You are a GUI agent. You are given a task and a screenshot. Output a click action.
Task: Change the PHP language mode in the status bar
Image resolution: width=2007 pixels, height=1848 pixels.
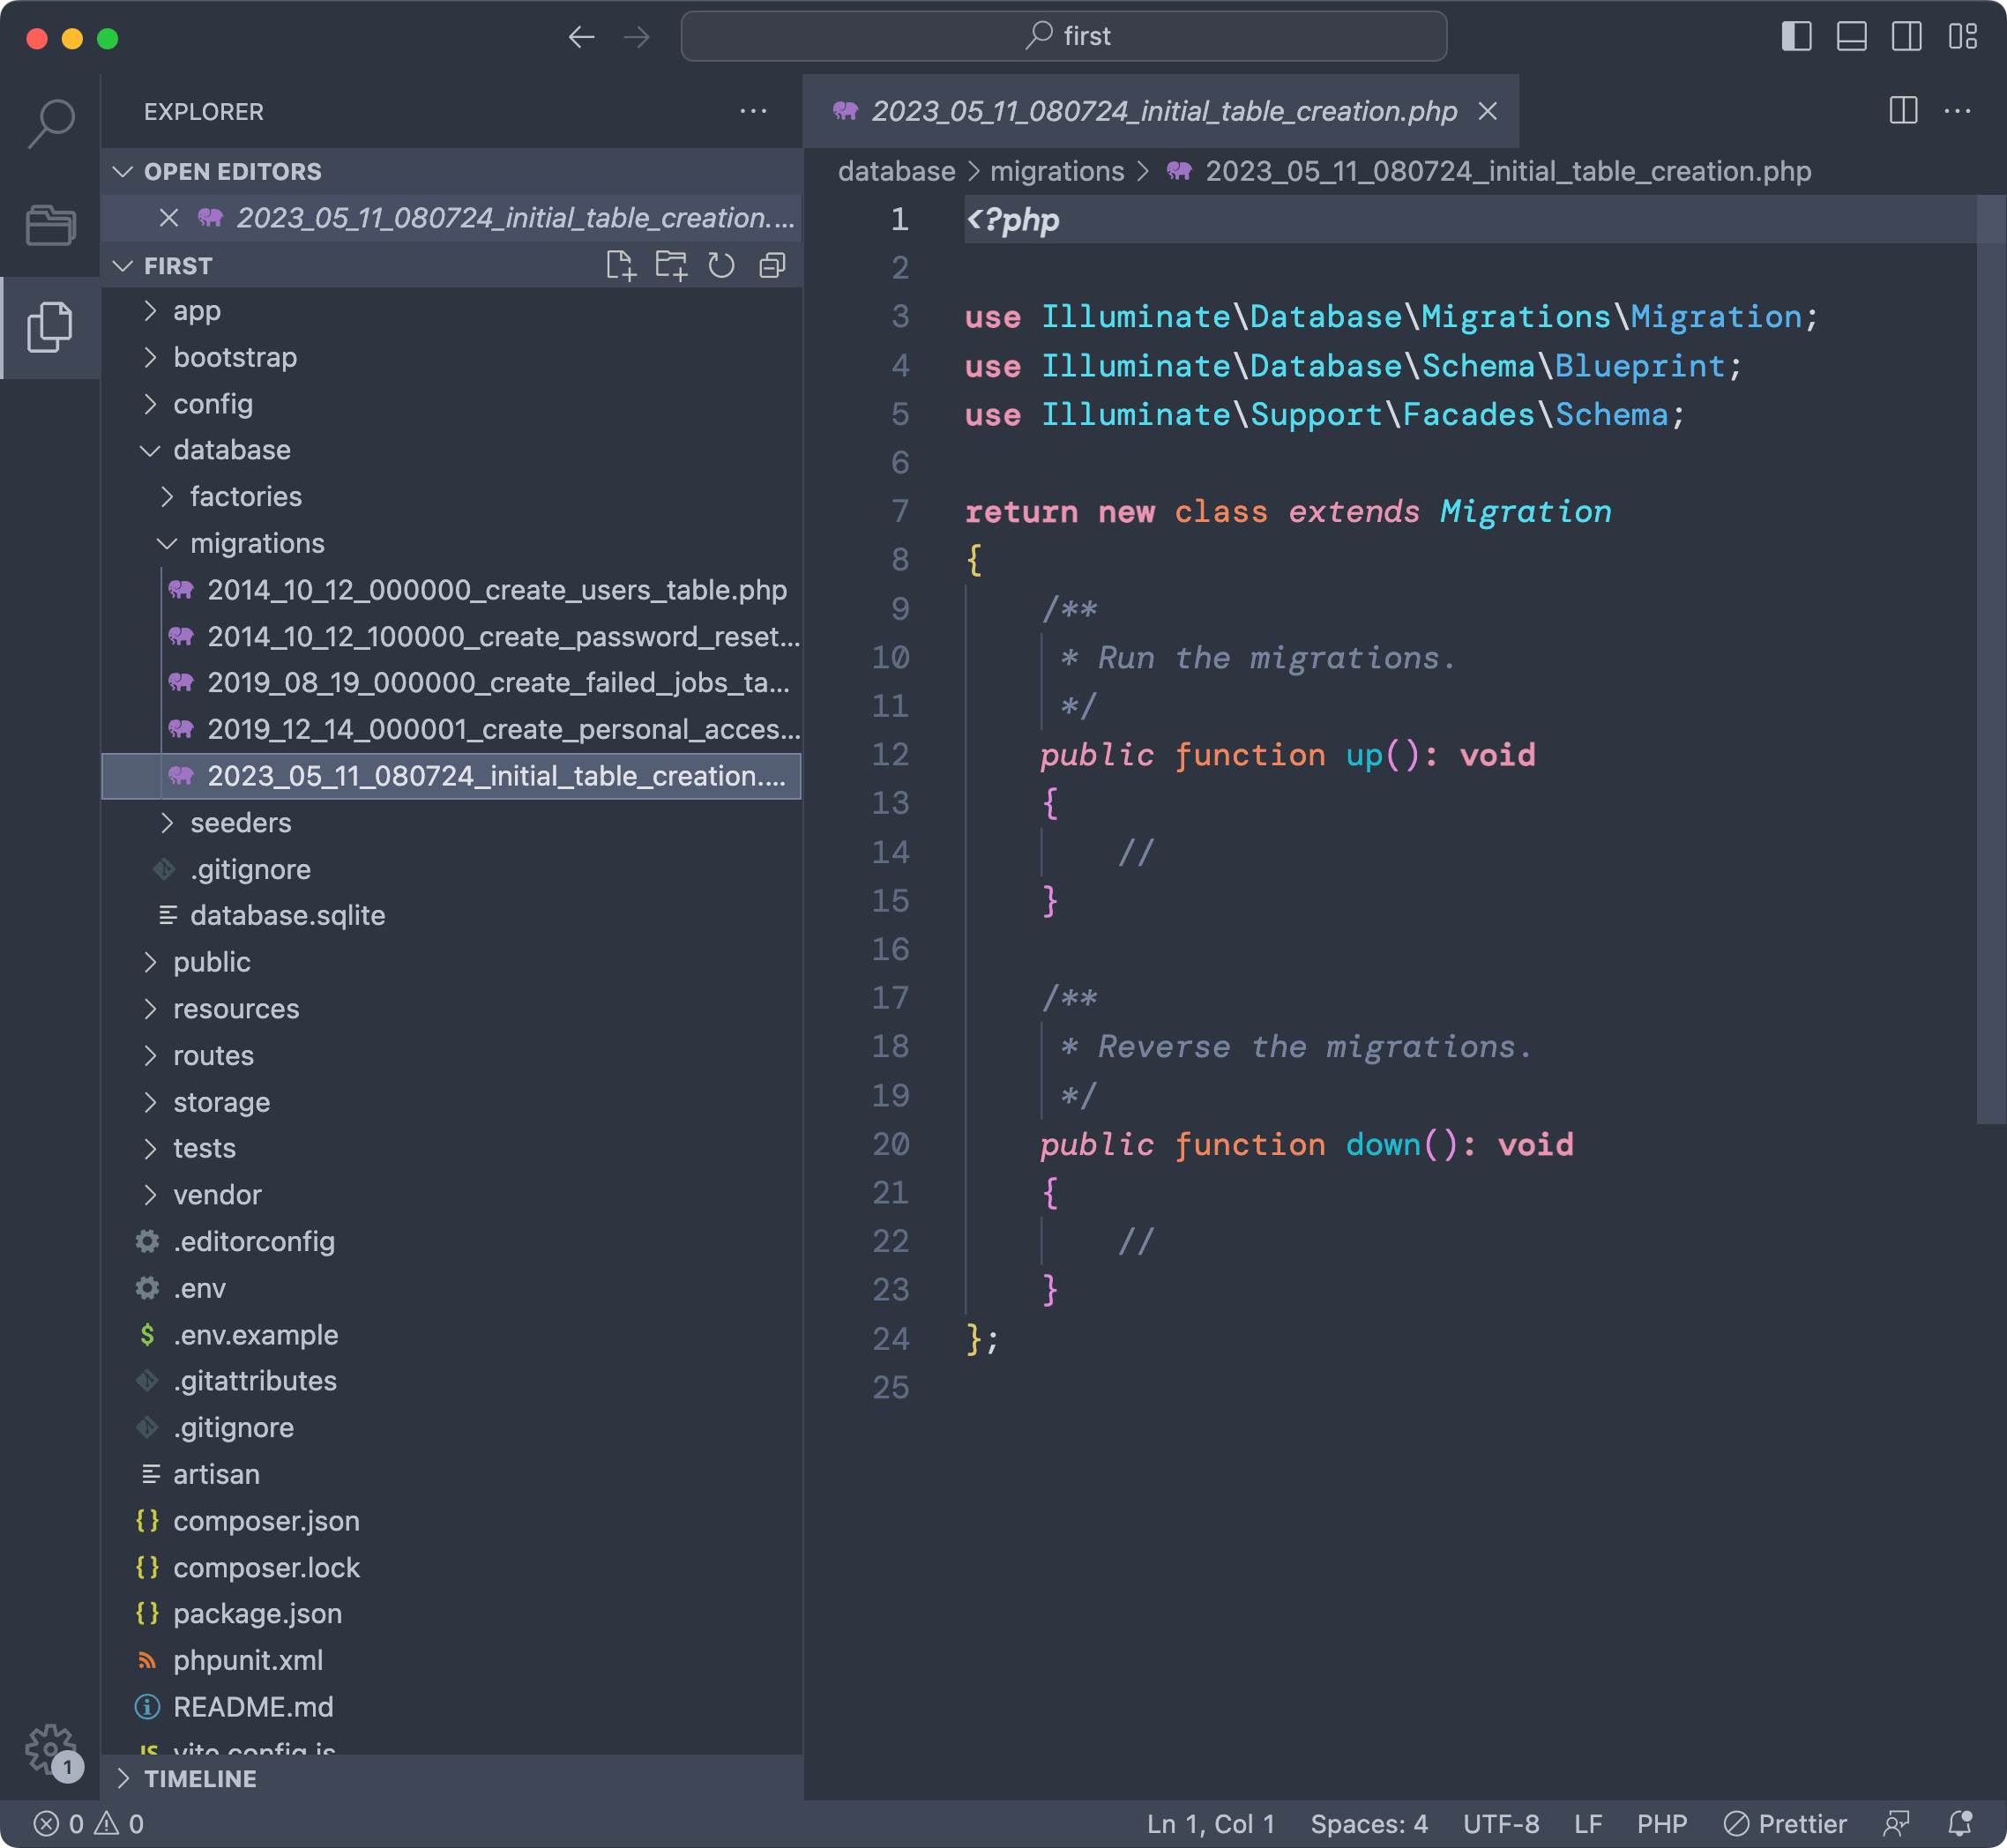pos(1661,1824)
